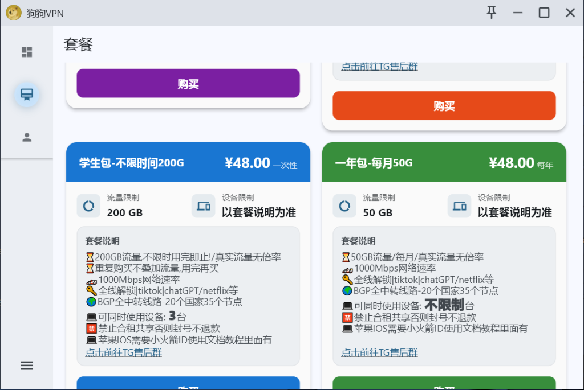
Task: Click 禁止合租共享否则封号不退款 in 学生包 card
Action: click(x=153, y=329)
